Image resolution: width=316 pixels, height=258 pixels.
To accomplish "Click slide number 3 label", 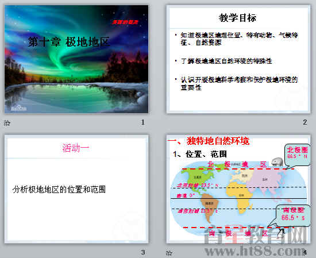I will click(143, 252).
